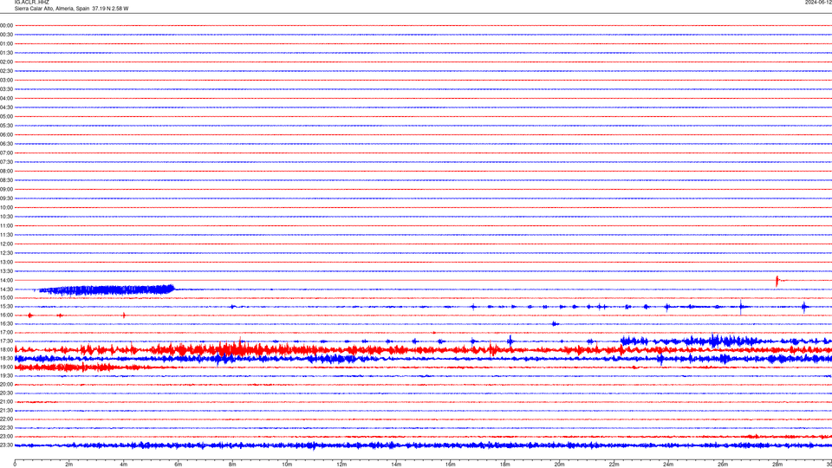Click the 12:00 trace label
Image resolution: width=832 pixels, height=468 pixels.
6,244
